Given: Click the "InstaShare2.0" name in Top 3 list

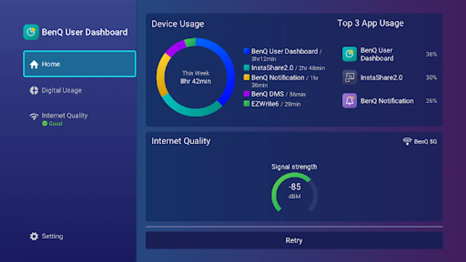Looking at the screenshot, I should pos(382,77).
